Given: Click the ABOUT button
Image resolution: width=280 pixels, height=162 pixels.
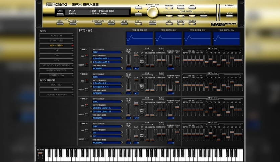Looking at the screenshot, I should (x=229, y=16).
